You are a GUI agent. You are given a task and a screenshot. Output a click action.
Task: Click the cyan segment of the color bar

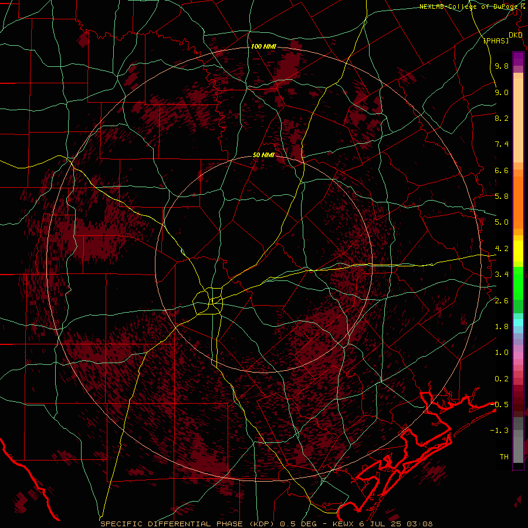point(518,323)
